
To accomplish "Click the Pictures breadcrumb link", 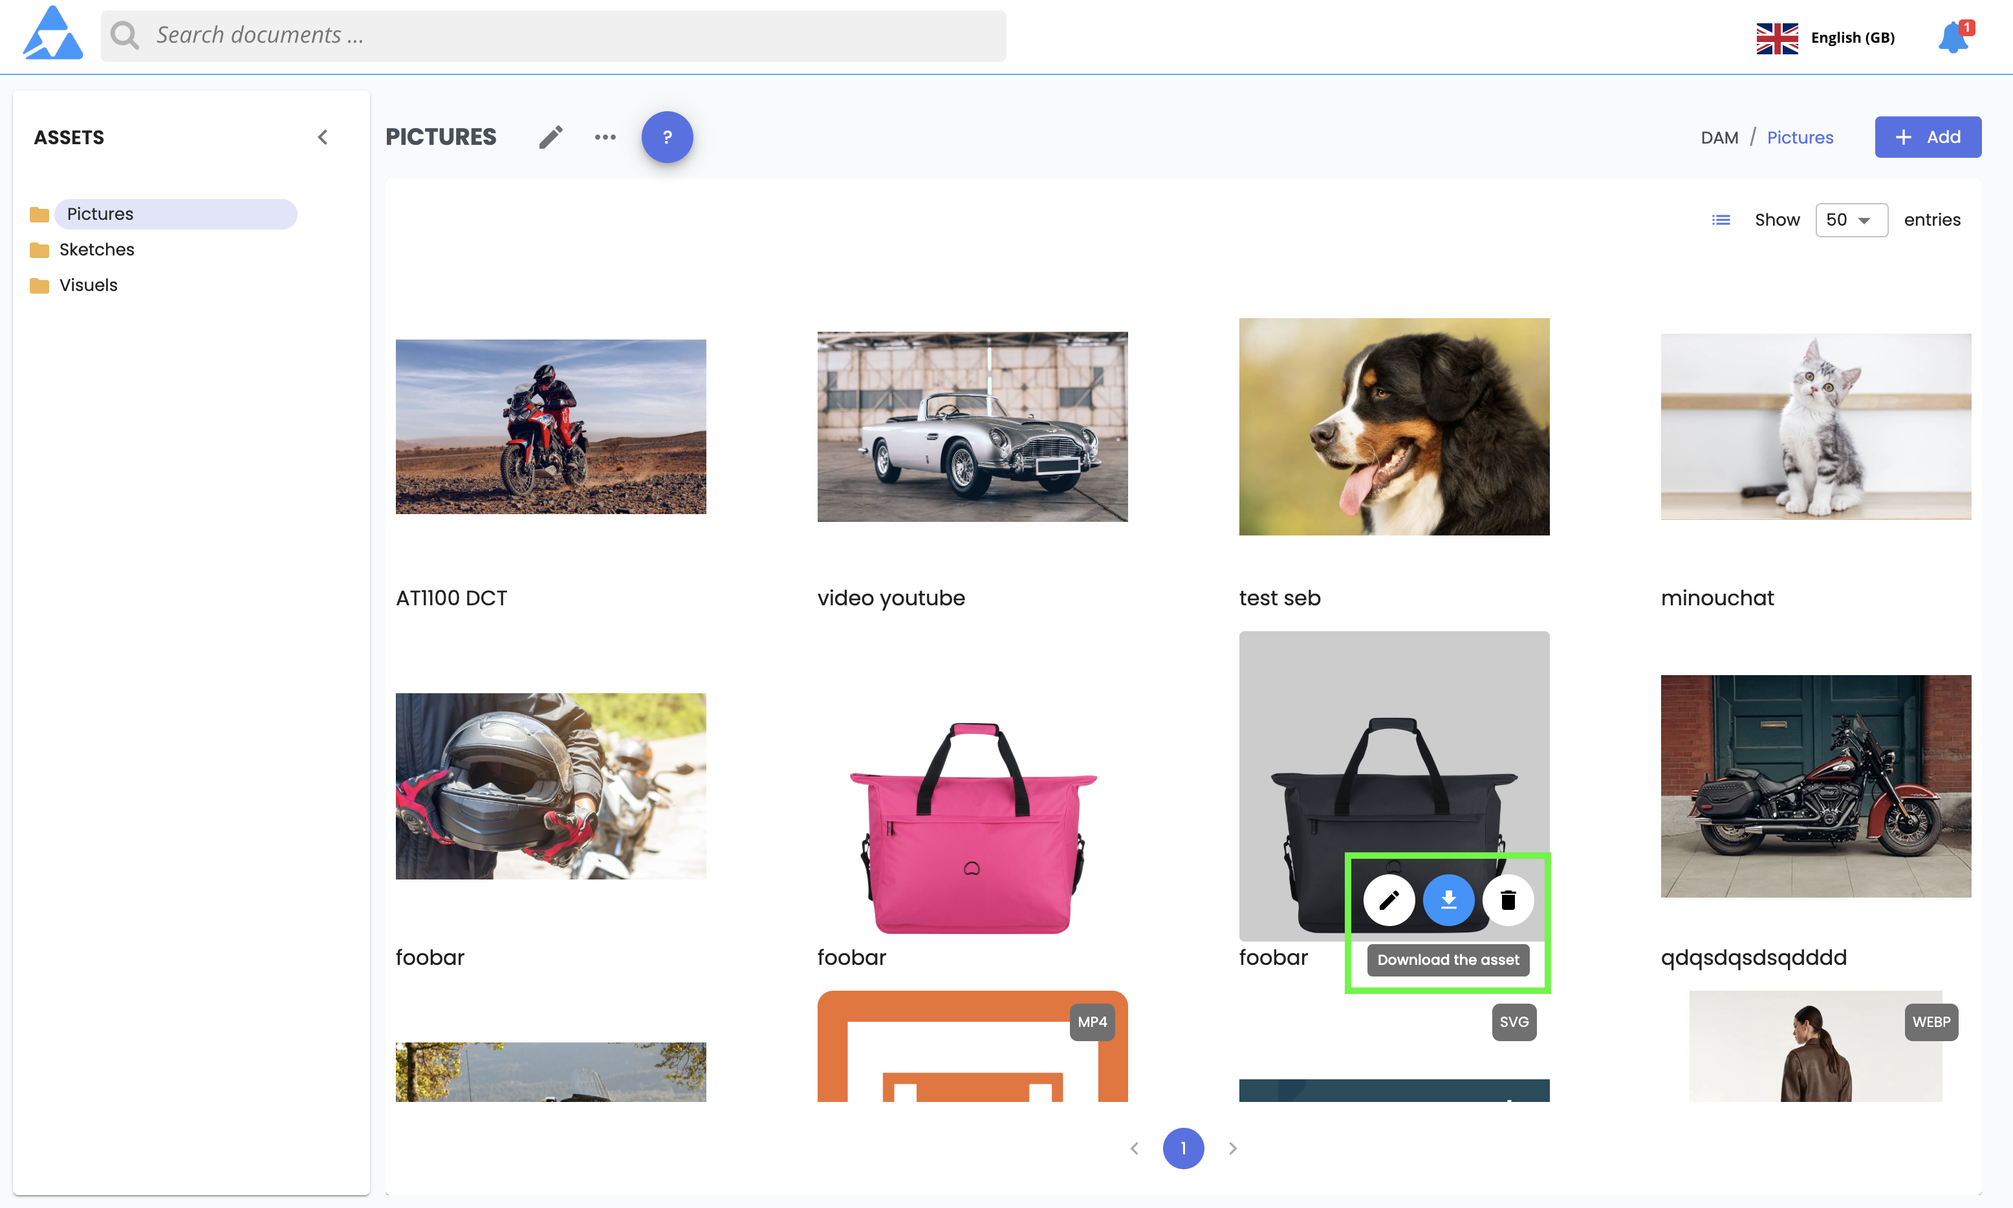I will 1800,138.
